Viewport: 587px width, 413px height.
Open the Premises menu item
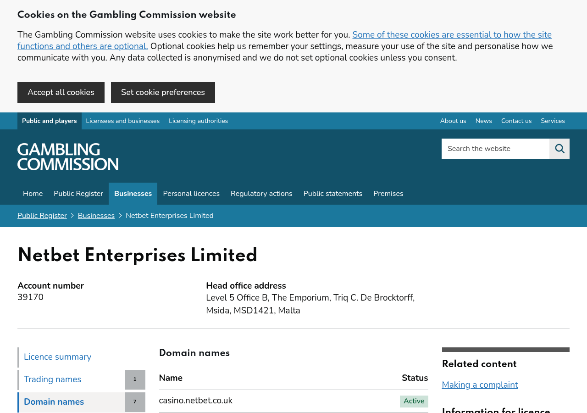pyautogui.click(x=388, y=194)
